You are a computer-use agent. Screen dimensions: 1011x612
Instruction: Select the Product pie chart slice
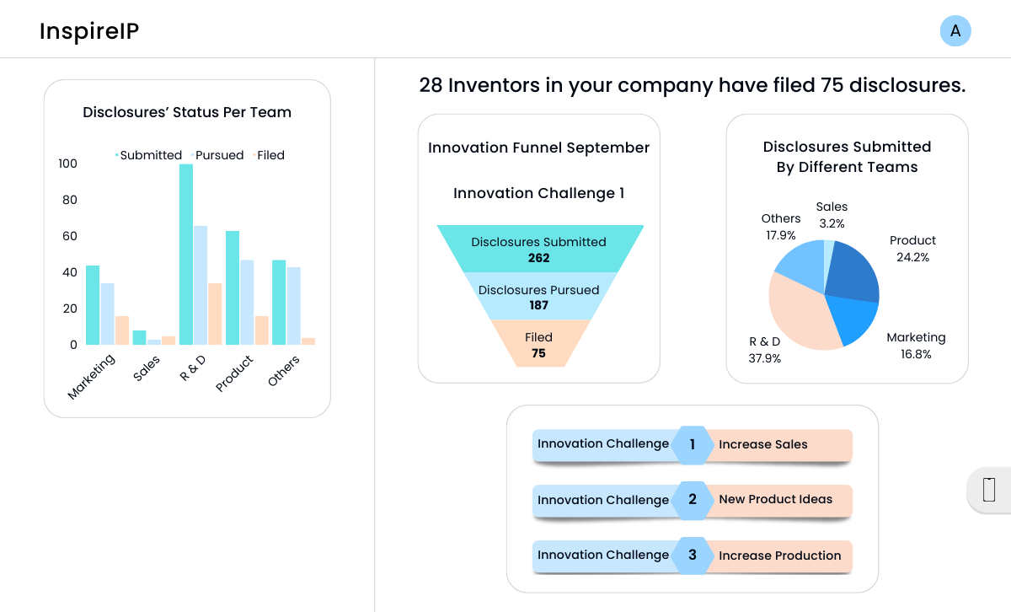(853, 274)
